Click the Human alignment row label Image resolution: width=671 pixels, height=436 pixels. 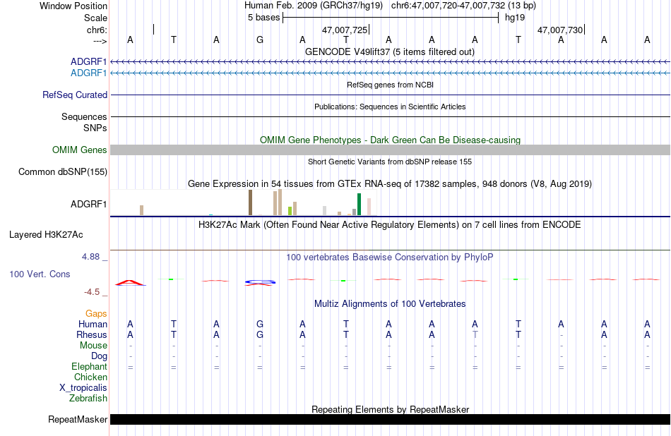(93, 324)
